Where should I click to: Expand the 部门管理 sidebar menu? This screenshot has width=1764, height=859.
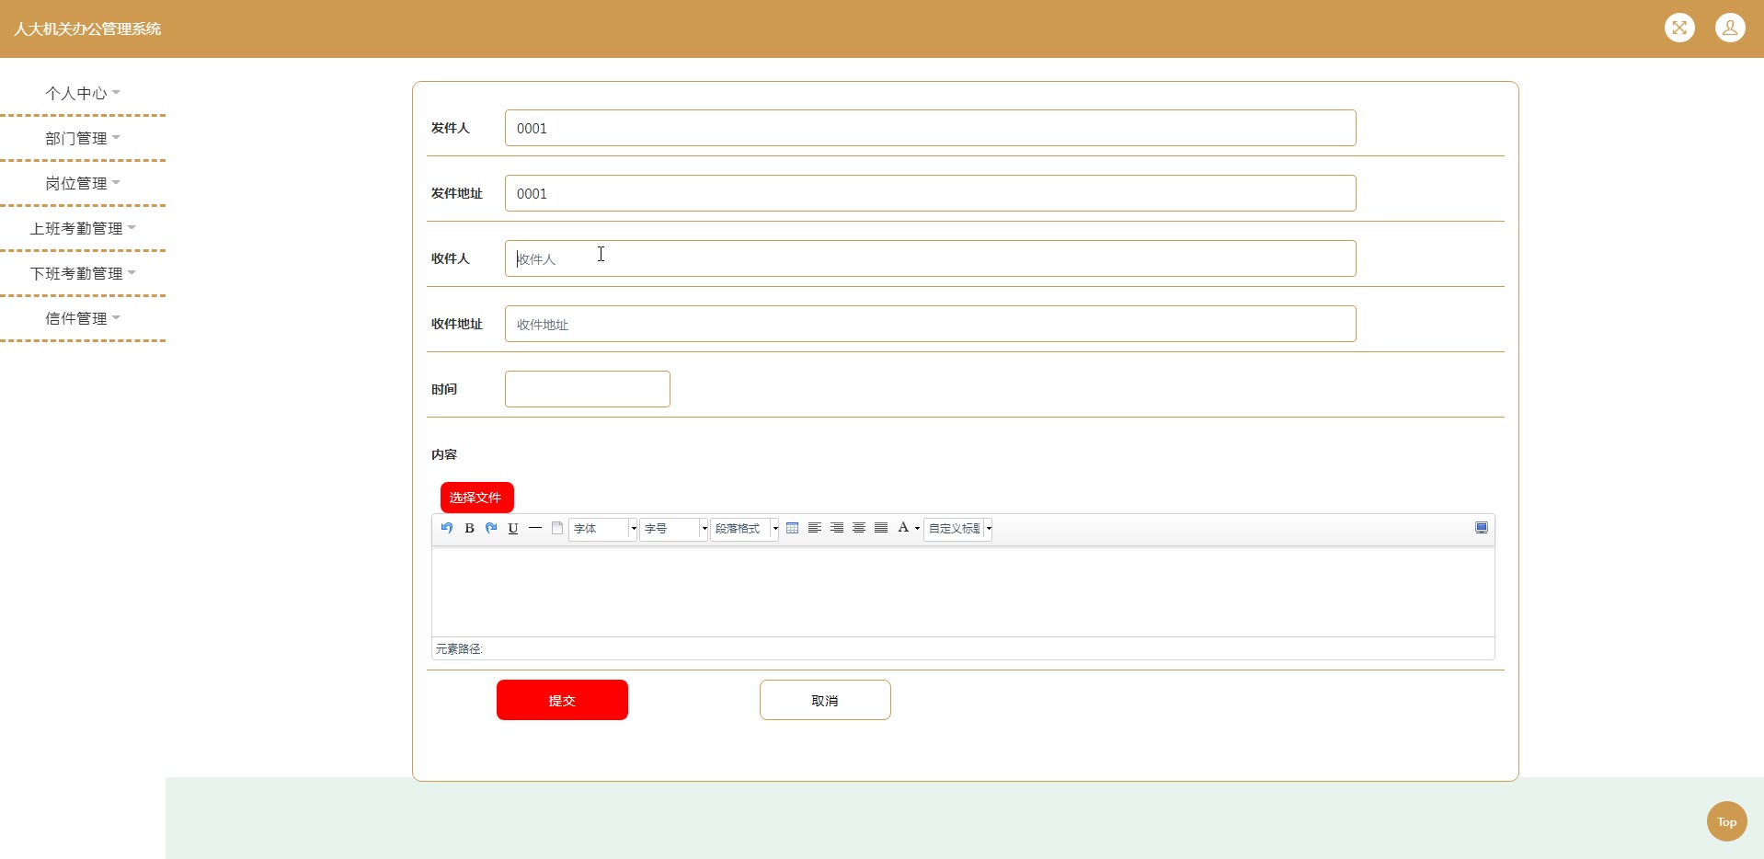tap(83, 138)
